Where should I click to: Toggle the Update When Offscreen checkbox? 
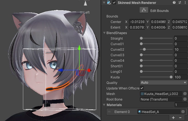(142, 88)
